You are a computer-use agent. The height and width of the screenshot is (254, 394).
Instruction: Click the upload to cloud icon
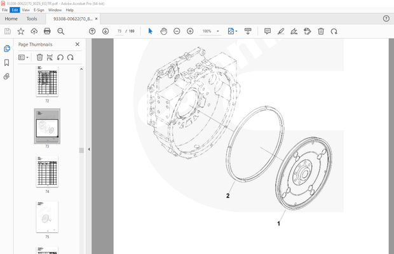(x=34, y=31)
